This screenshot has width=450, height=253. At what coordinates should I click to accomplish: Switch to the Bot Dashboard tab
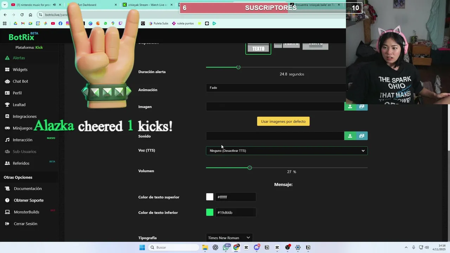click(x=91, y=5)
